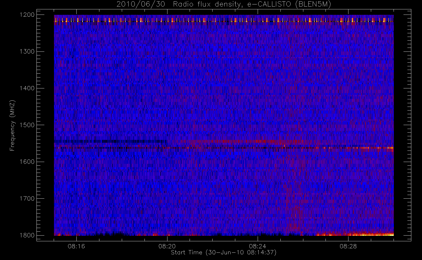Image resolution: width=422 pixels, height=260 pixels.
Task: Click the 08:16 time tick label
Action: pyautogui.click(x=76, y=246)
